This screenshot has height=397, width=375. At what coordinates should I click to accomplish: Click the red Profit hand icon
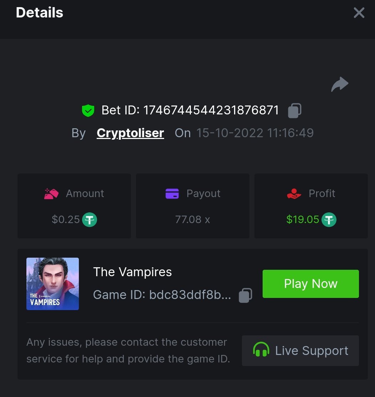coord(294,194)
